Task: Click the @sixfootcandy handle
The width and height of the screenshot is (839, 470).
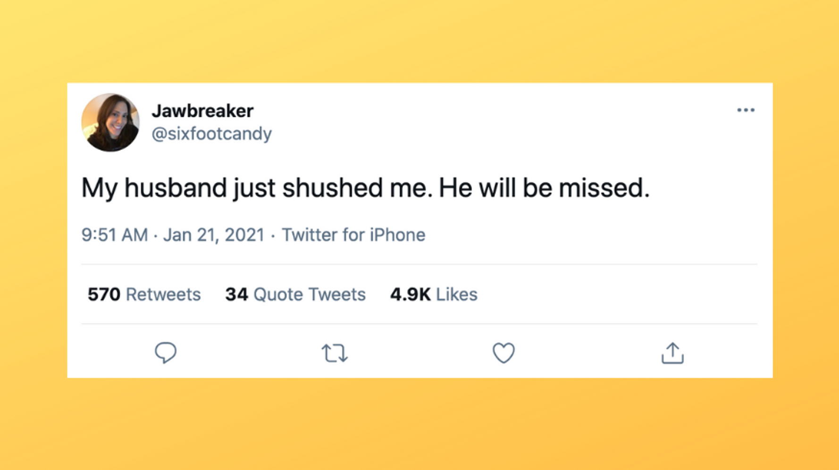Action: point(211,134)
